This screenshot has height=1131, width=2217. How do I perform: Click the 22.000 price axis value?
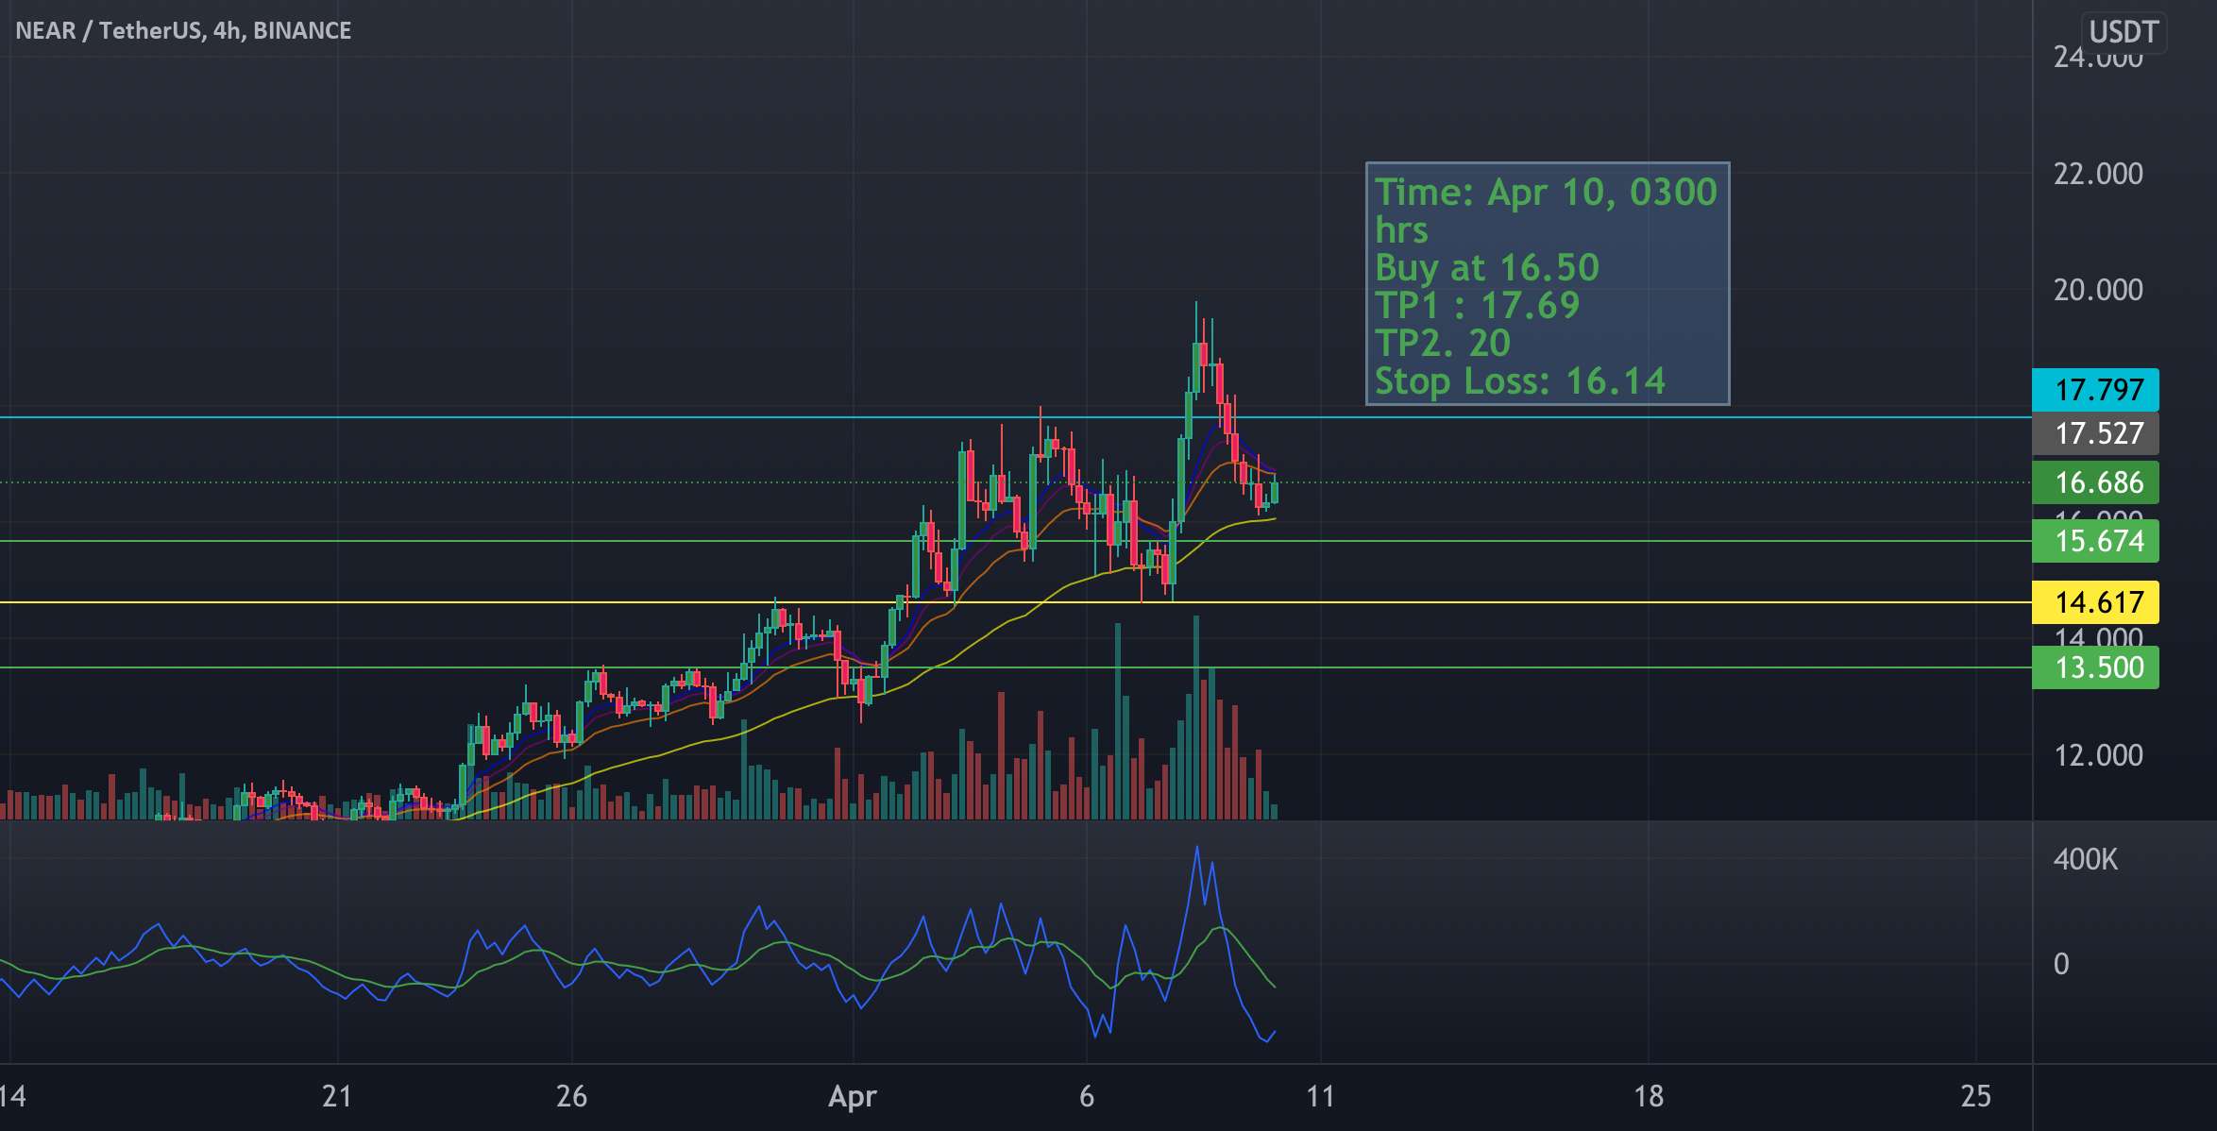pyautogui.click(x=2098, y=174)
